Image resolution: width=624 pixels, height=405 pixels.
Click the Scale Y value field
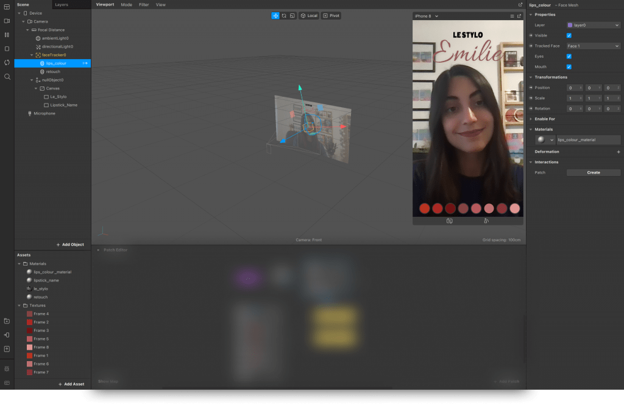pos(594,98)
